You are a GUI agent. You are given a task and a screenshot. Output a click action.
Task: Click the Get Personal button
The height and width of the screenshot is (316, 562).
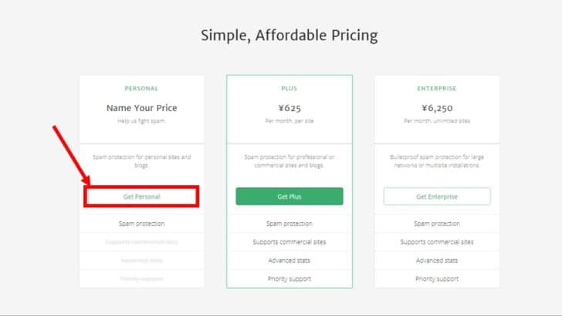tap(141, 197)
